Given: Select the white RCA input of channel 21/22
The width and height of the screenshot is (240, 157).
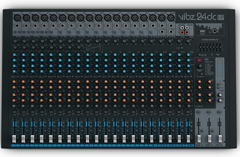Looking at the screenshot, I should [x=182, y=28].
